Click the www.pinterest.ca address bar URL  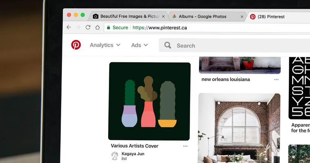[x=159, y=28]
